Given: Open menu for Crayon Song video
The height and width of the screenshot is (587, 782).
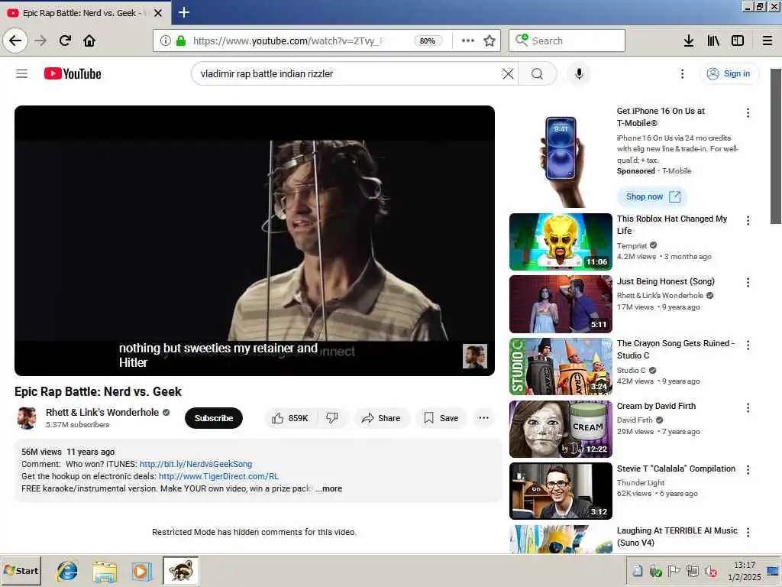Looking at the screenshot, I should pyautogui.click(x=748, y=345).
